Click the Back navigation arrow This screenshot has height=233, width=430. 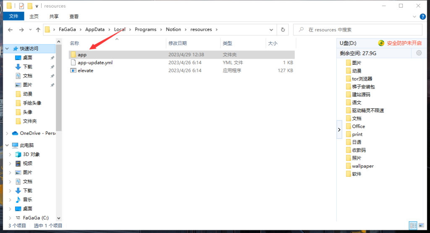[x=10, y=30]
